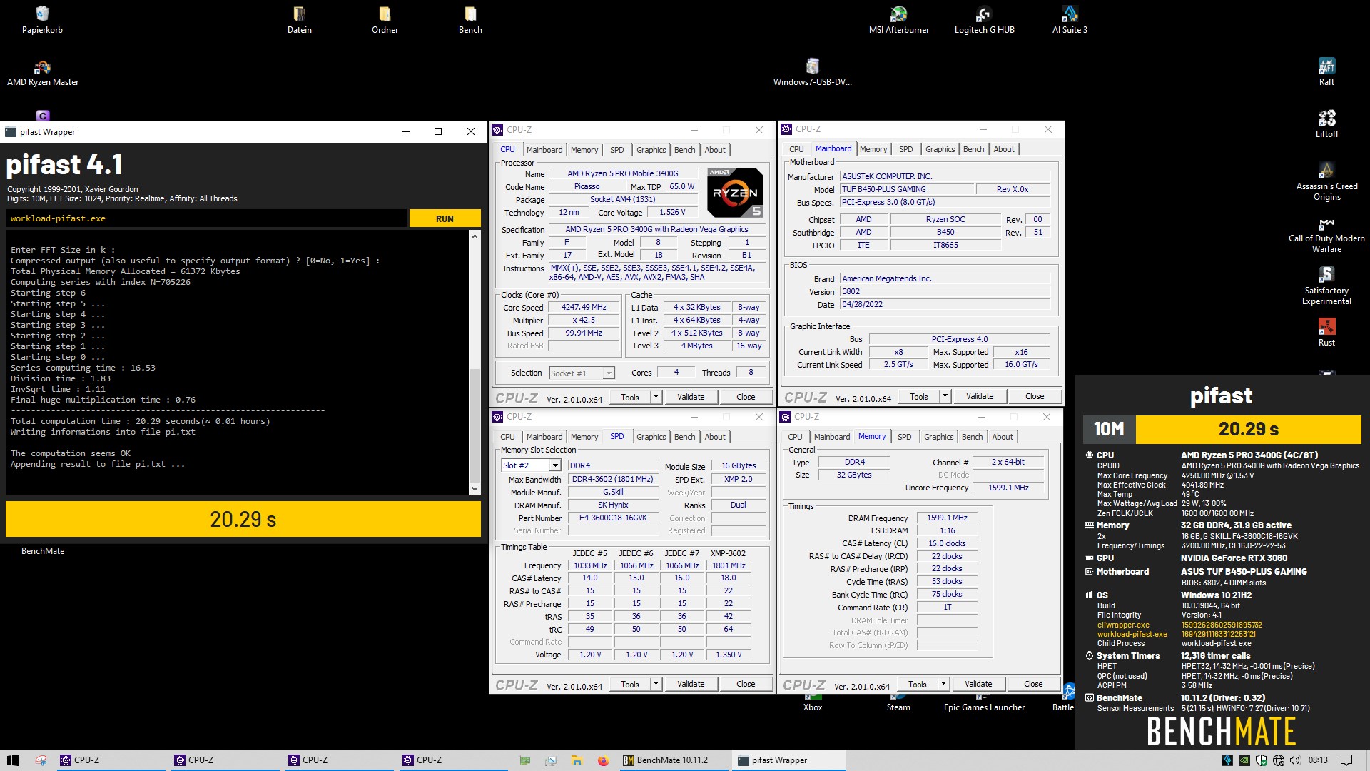
Task: Click the Windows Start button
Action: point(13,760)
